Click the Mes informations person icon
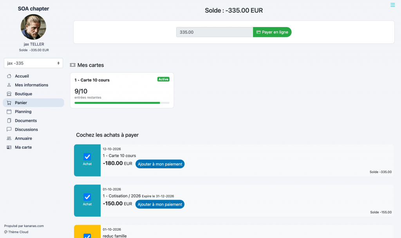 point(9,85)
